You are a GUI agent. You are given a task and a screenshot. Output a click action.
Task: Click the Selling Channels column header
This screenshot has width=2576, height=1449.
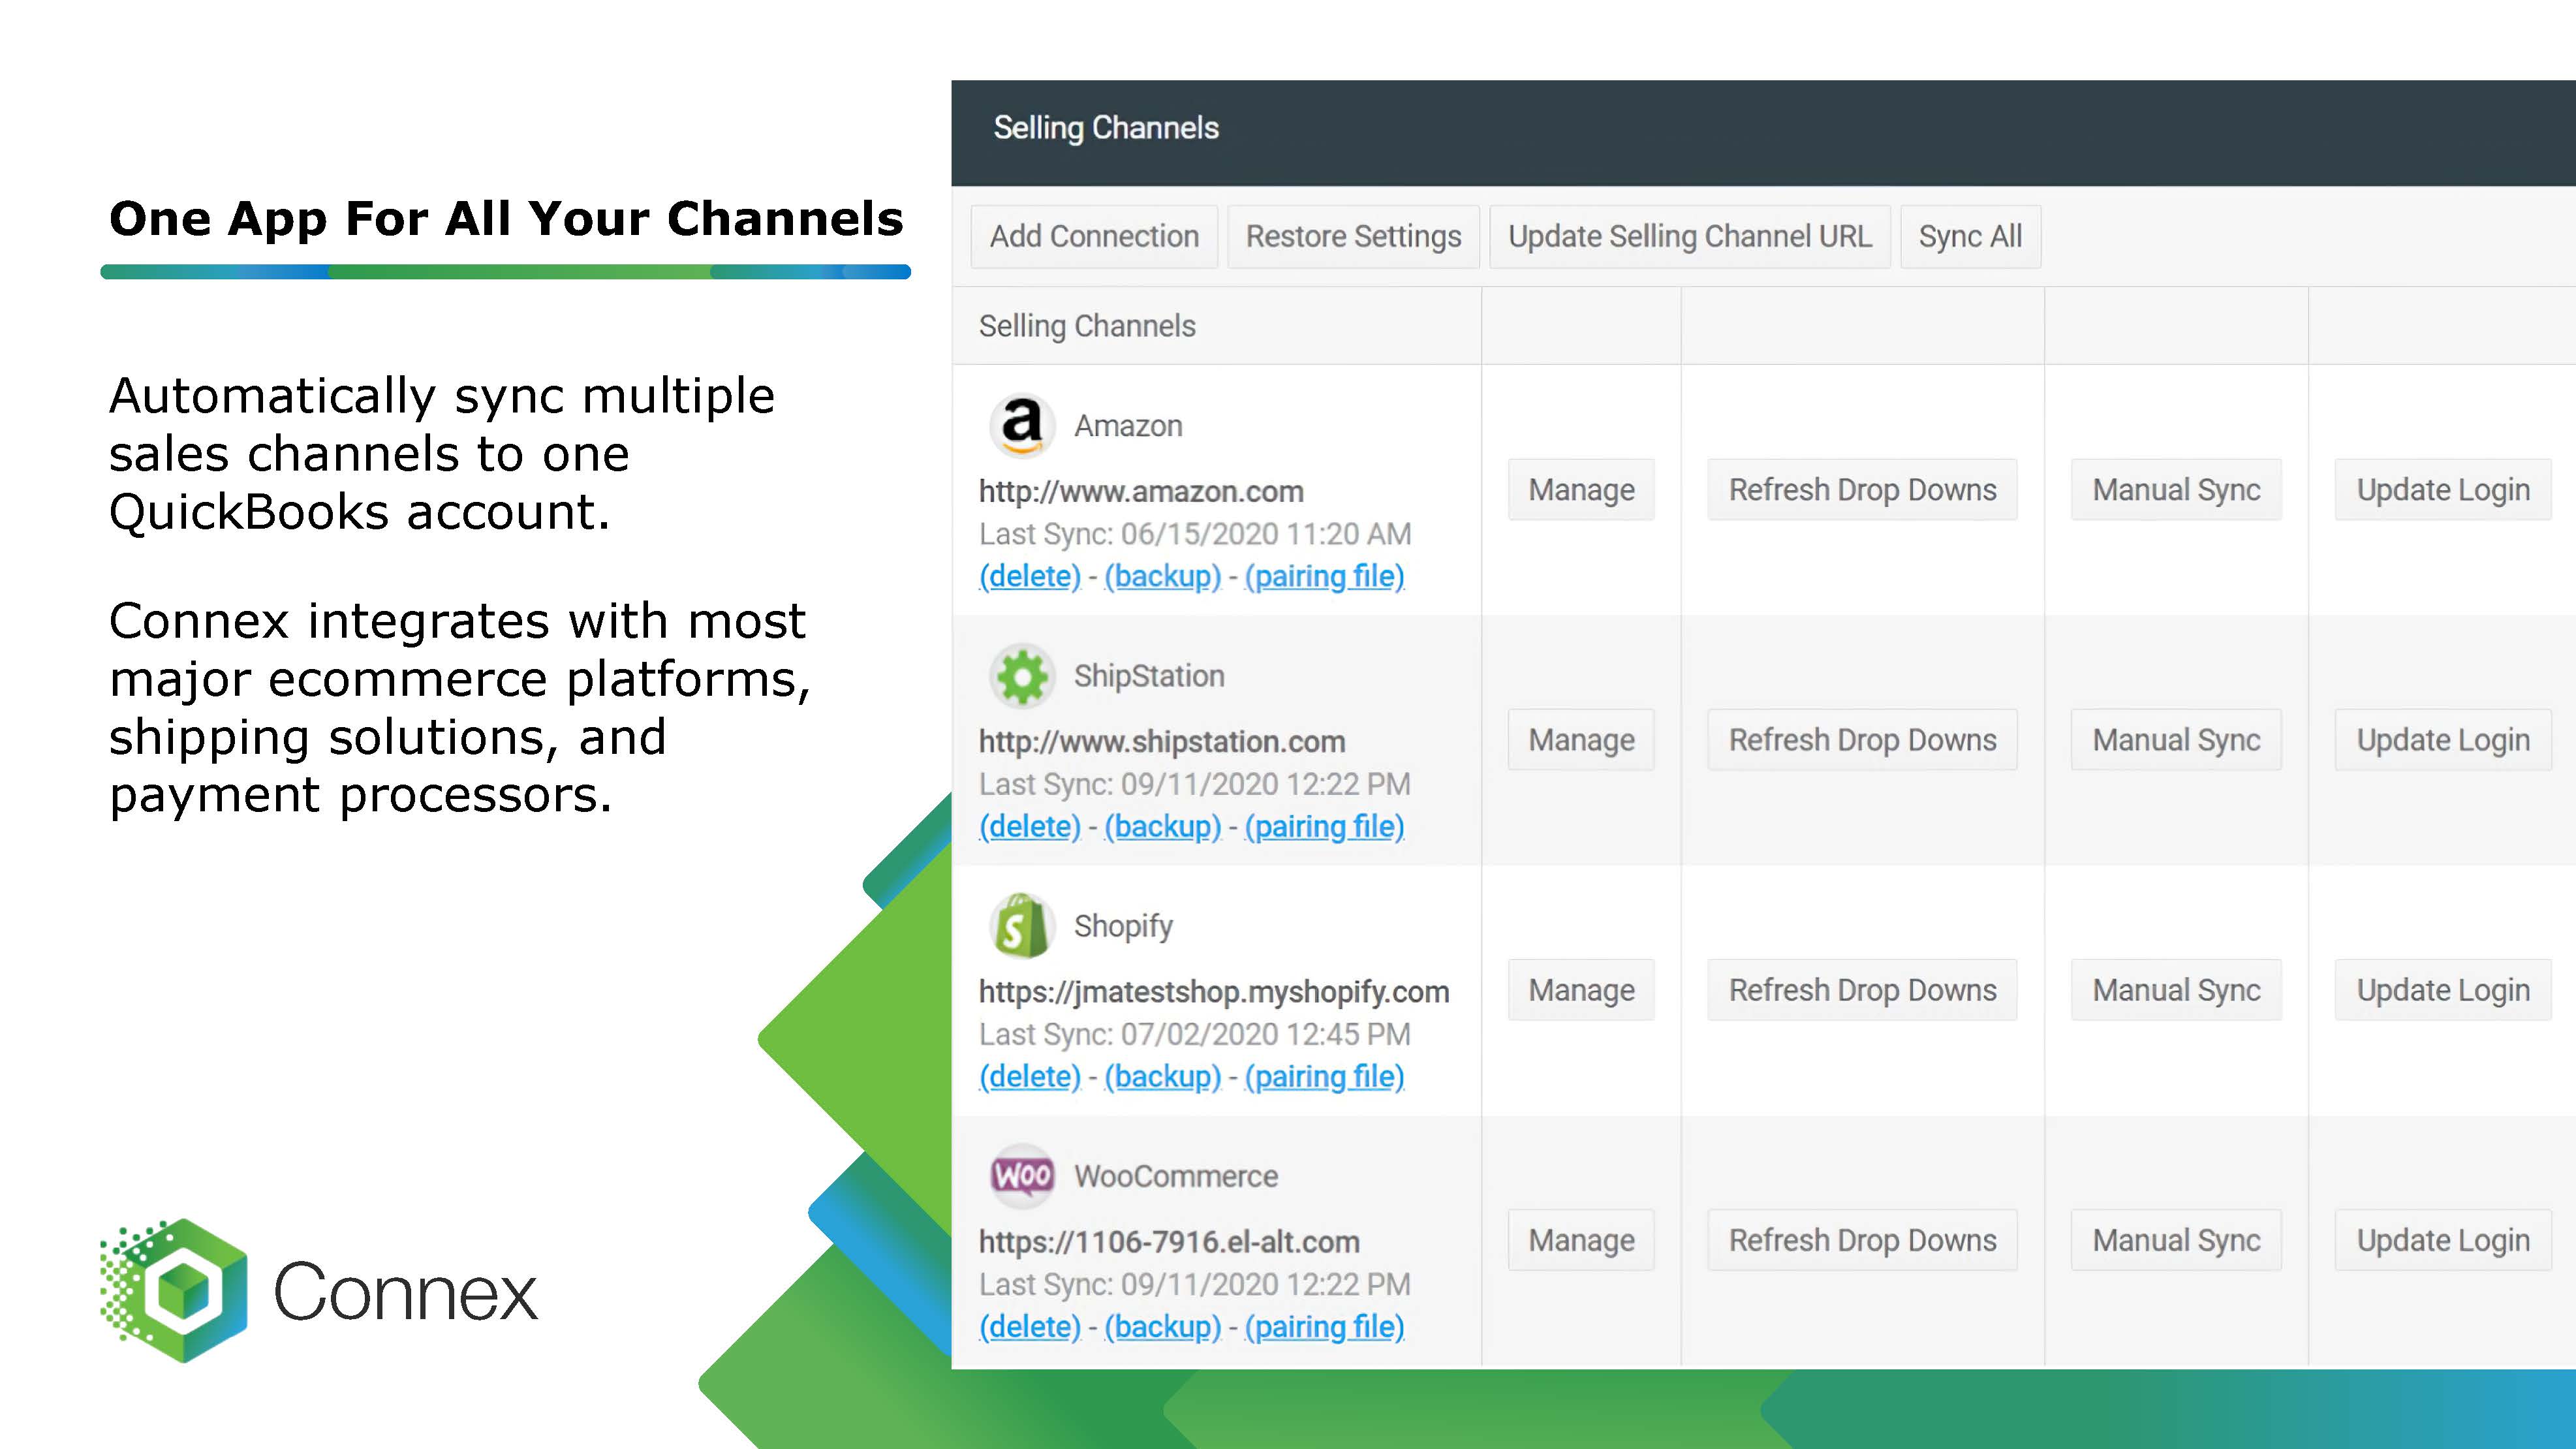tap(1087, 326)
